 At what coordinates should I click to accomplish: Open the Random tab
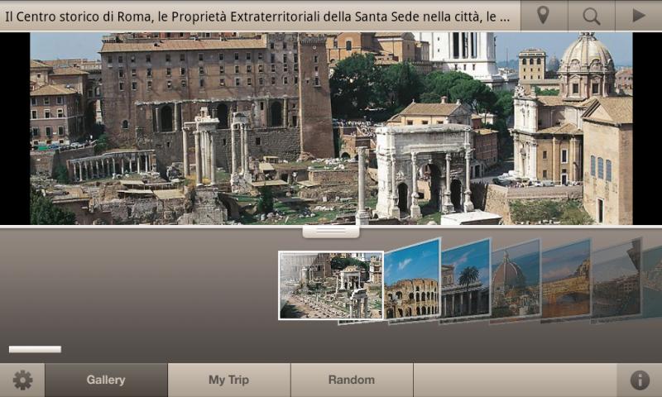click(352, 380)
